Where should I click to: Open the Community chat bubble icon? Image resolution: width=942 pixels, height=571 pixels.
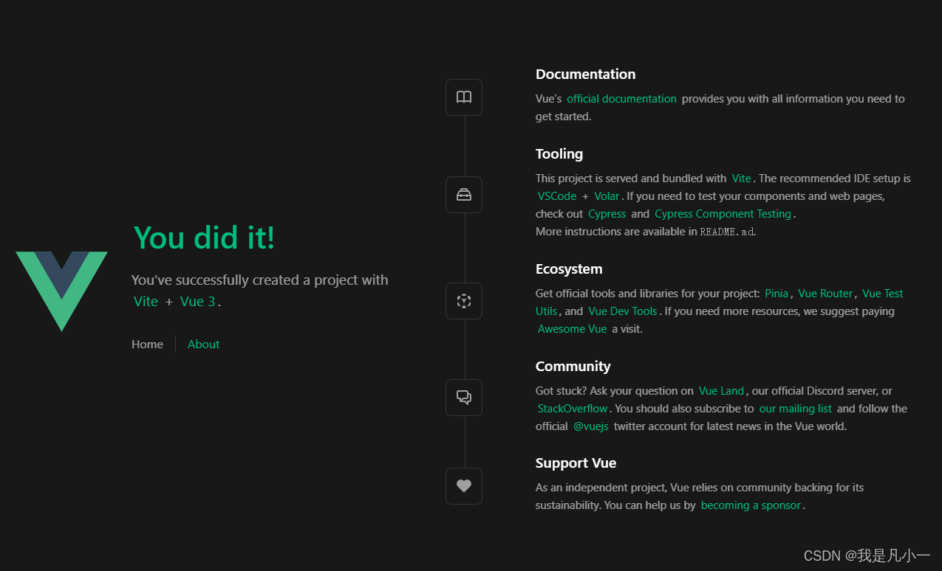463,397
